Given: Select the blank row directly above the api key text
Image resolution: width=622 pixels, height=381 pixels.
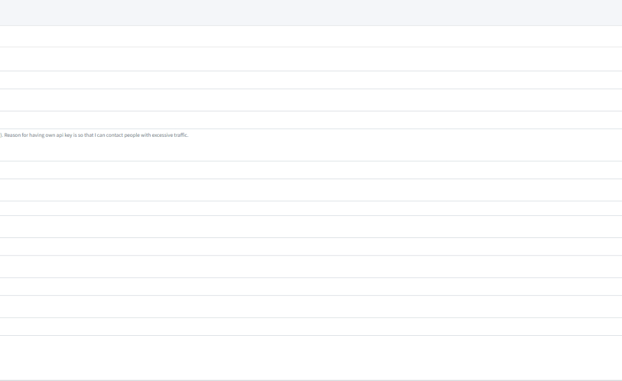Looking at the screenshot, I should pos(311,120).
